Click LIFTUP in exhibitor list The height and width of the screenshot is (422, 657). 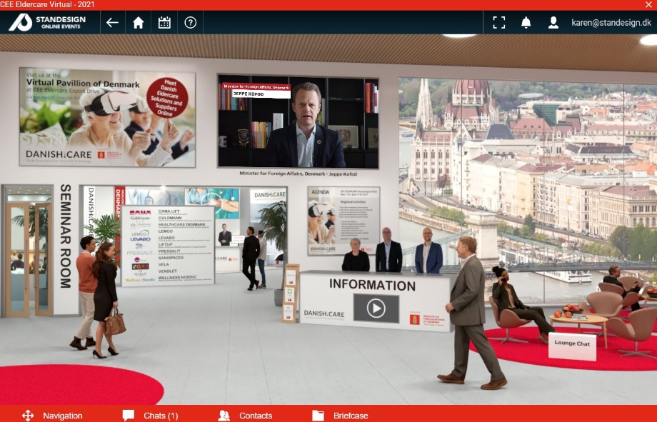pos(166,244)
